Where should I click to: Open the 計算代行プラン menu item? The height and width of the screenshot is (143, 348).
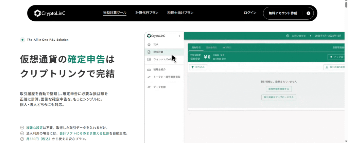(x=147, y=13)
